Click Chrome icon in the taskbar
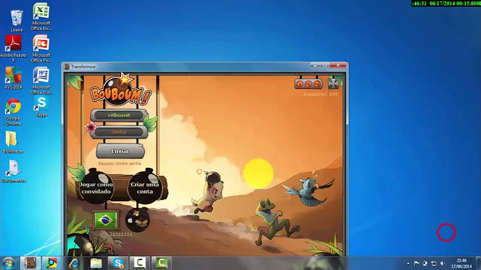This screenshot has width=481, height=270. click(51, 263)
